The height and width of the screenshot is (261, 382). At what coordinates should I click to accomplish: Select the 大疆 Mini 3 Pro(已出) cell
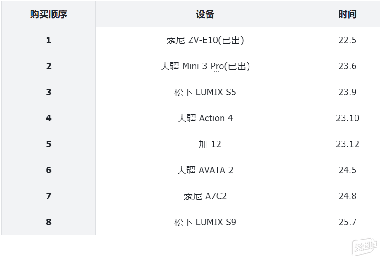pos(205,66)
